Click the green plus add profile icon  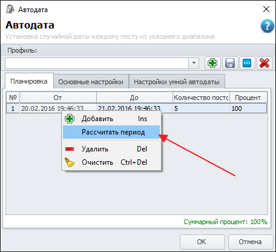pyautogui.click(x=212, y=63)
